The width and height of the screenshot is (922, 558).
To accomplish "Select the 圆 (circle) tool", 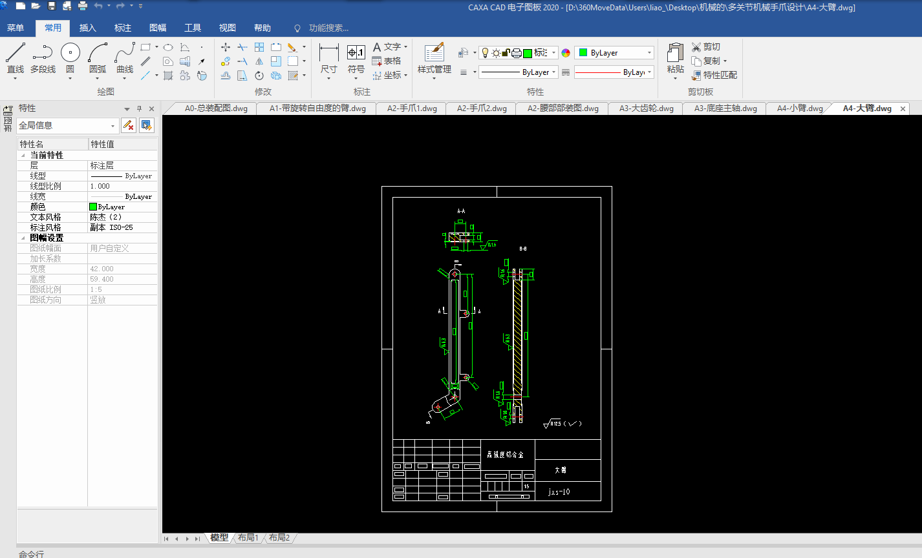I will (70, 58).
